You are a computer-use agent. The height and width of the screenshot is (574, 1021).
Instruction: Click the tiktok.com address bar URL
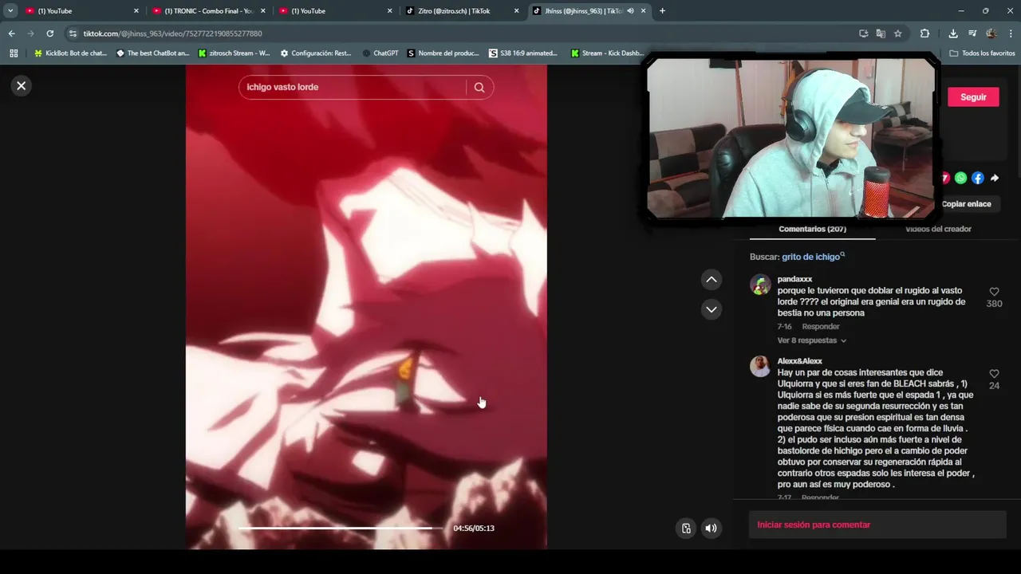pyautogui.click(x=172, y=33)
